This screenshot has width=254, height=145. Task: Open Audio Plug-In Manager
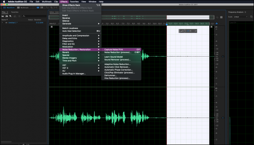(80, 74)
